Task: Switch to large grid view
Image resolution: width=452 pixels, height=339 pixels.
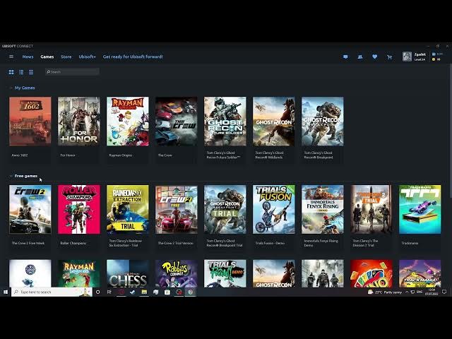Action: [x=11, y=72]
